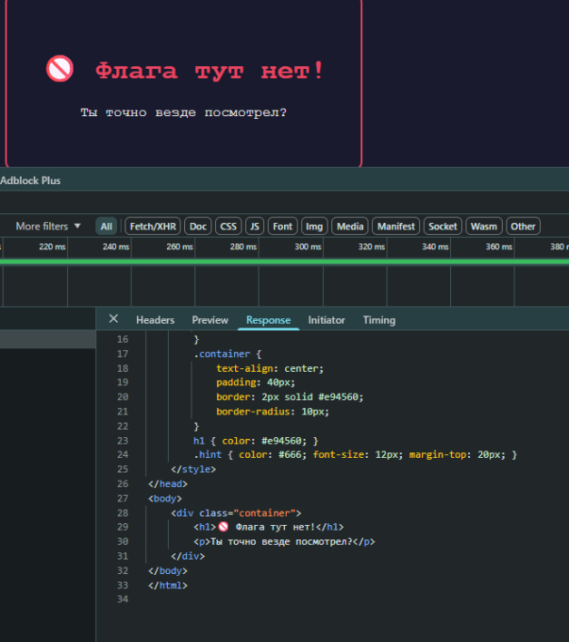Toggle the JS request filter
Image resolution: width=569 pixels, height=642 pixels.
(254, 226)
